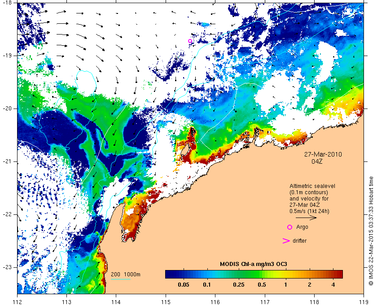Click the magenta Argo circle marker on the map
377x305 pixels.
(x=190, y=41)
